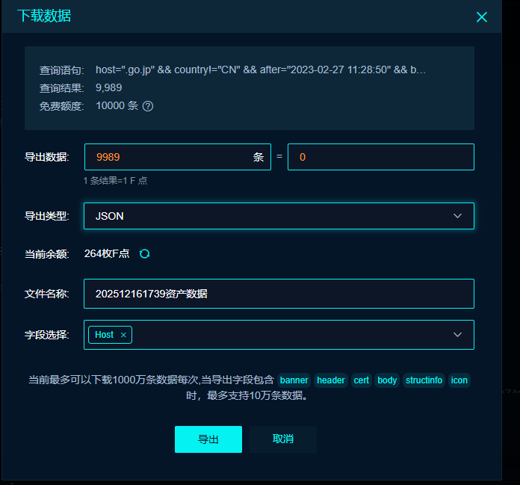The width and height of the screenshot is (520, 485).
Task: Click the body field tag
Action: (387, 380)
